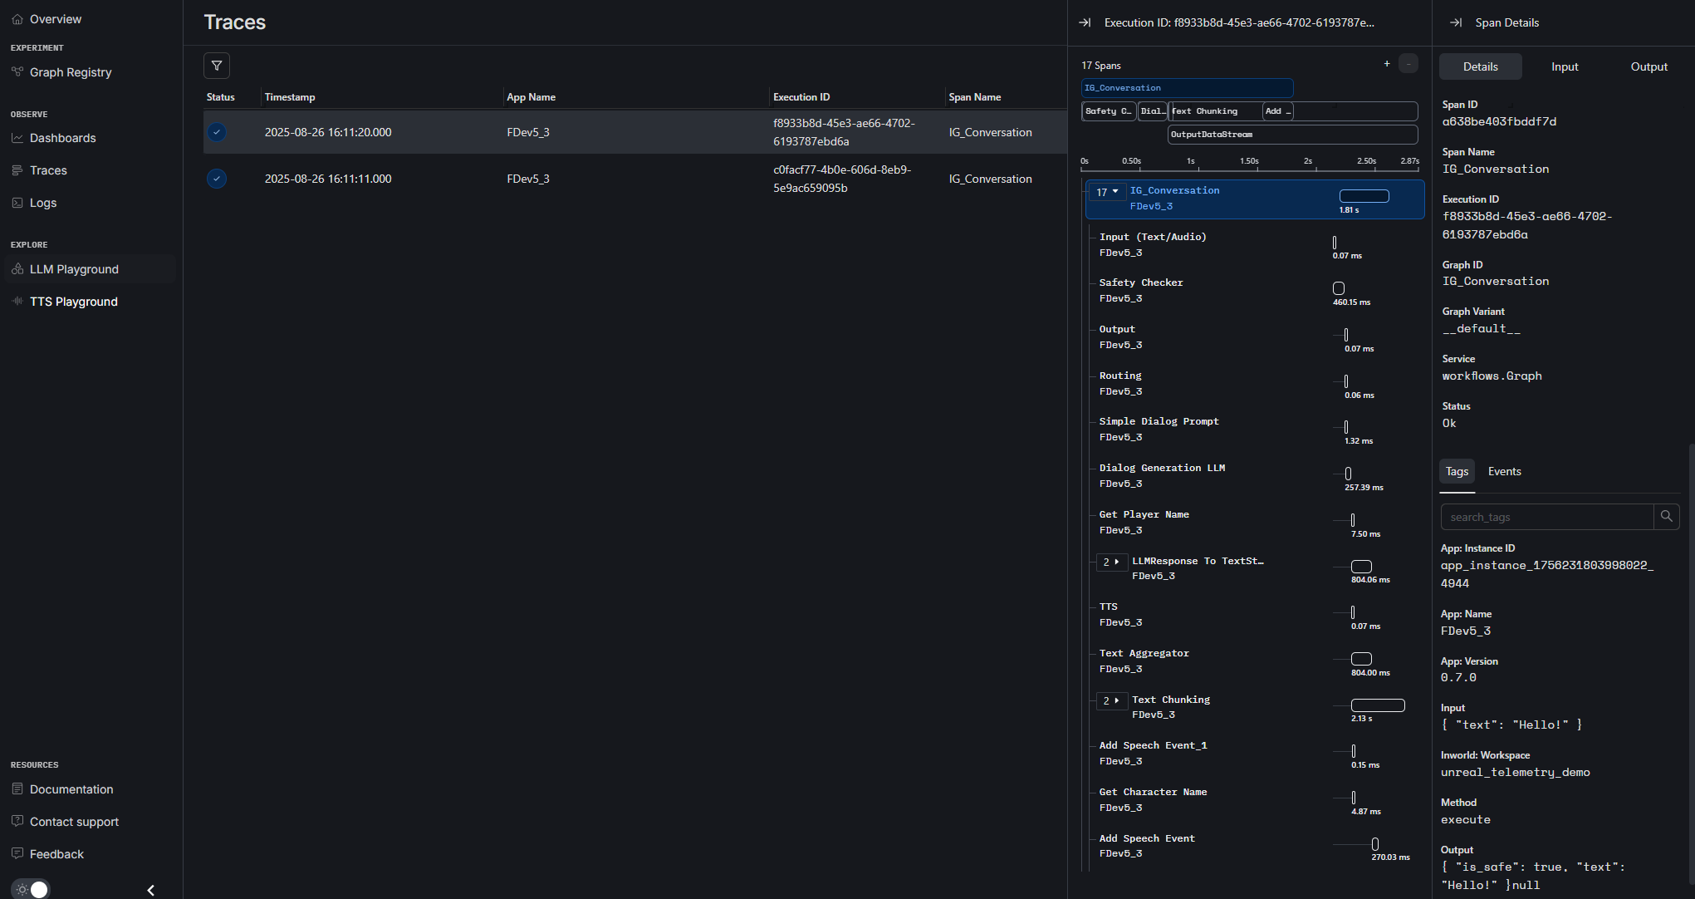This screenshot has width=1695, height=899.
Task: Click the filter icon above traces table
Action: pyautogui.click(x=217, y=66)
